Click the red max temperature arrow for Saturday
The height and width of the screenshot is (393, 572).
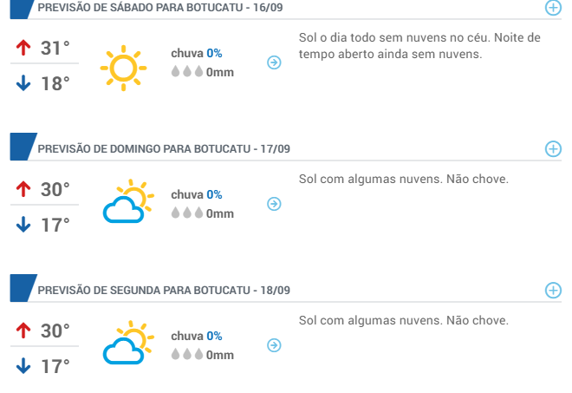(x=23, y=48)
